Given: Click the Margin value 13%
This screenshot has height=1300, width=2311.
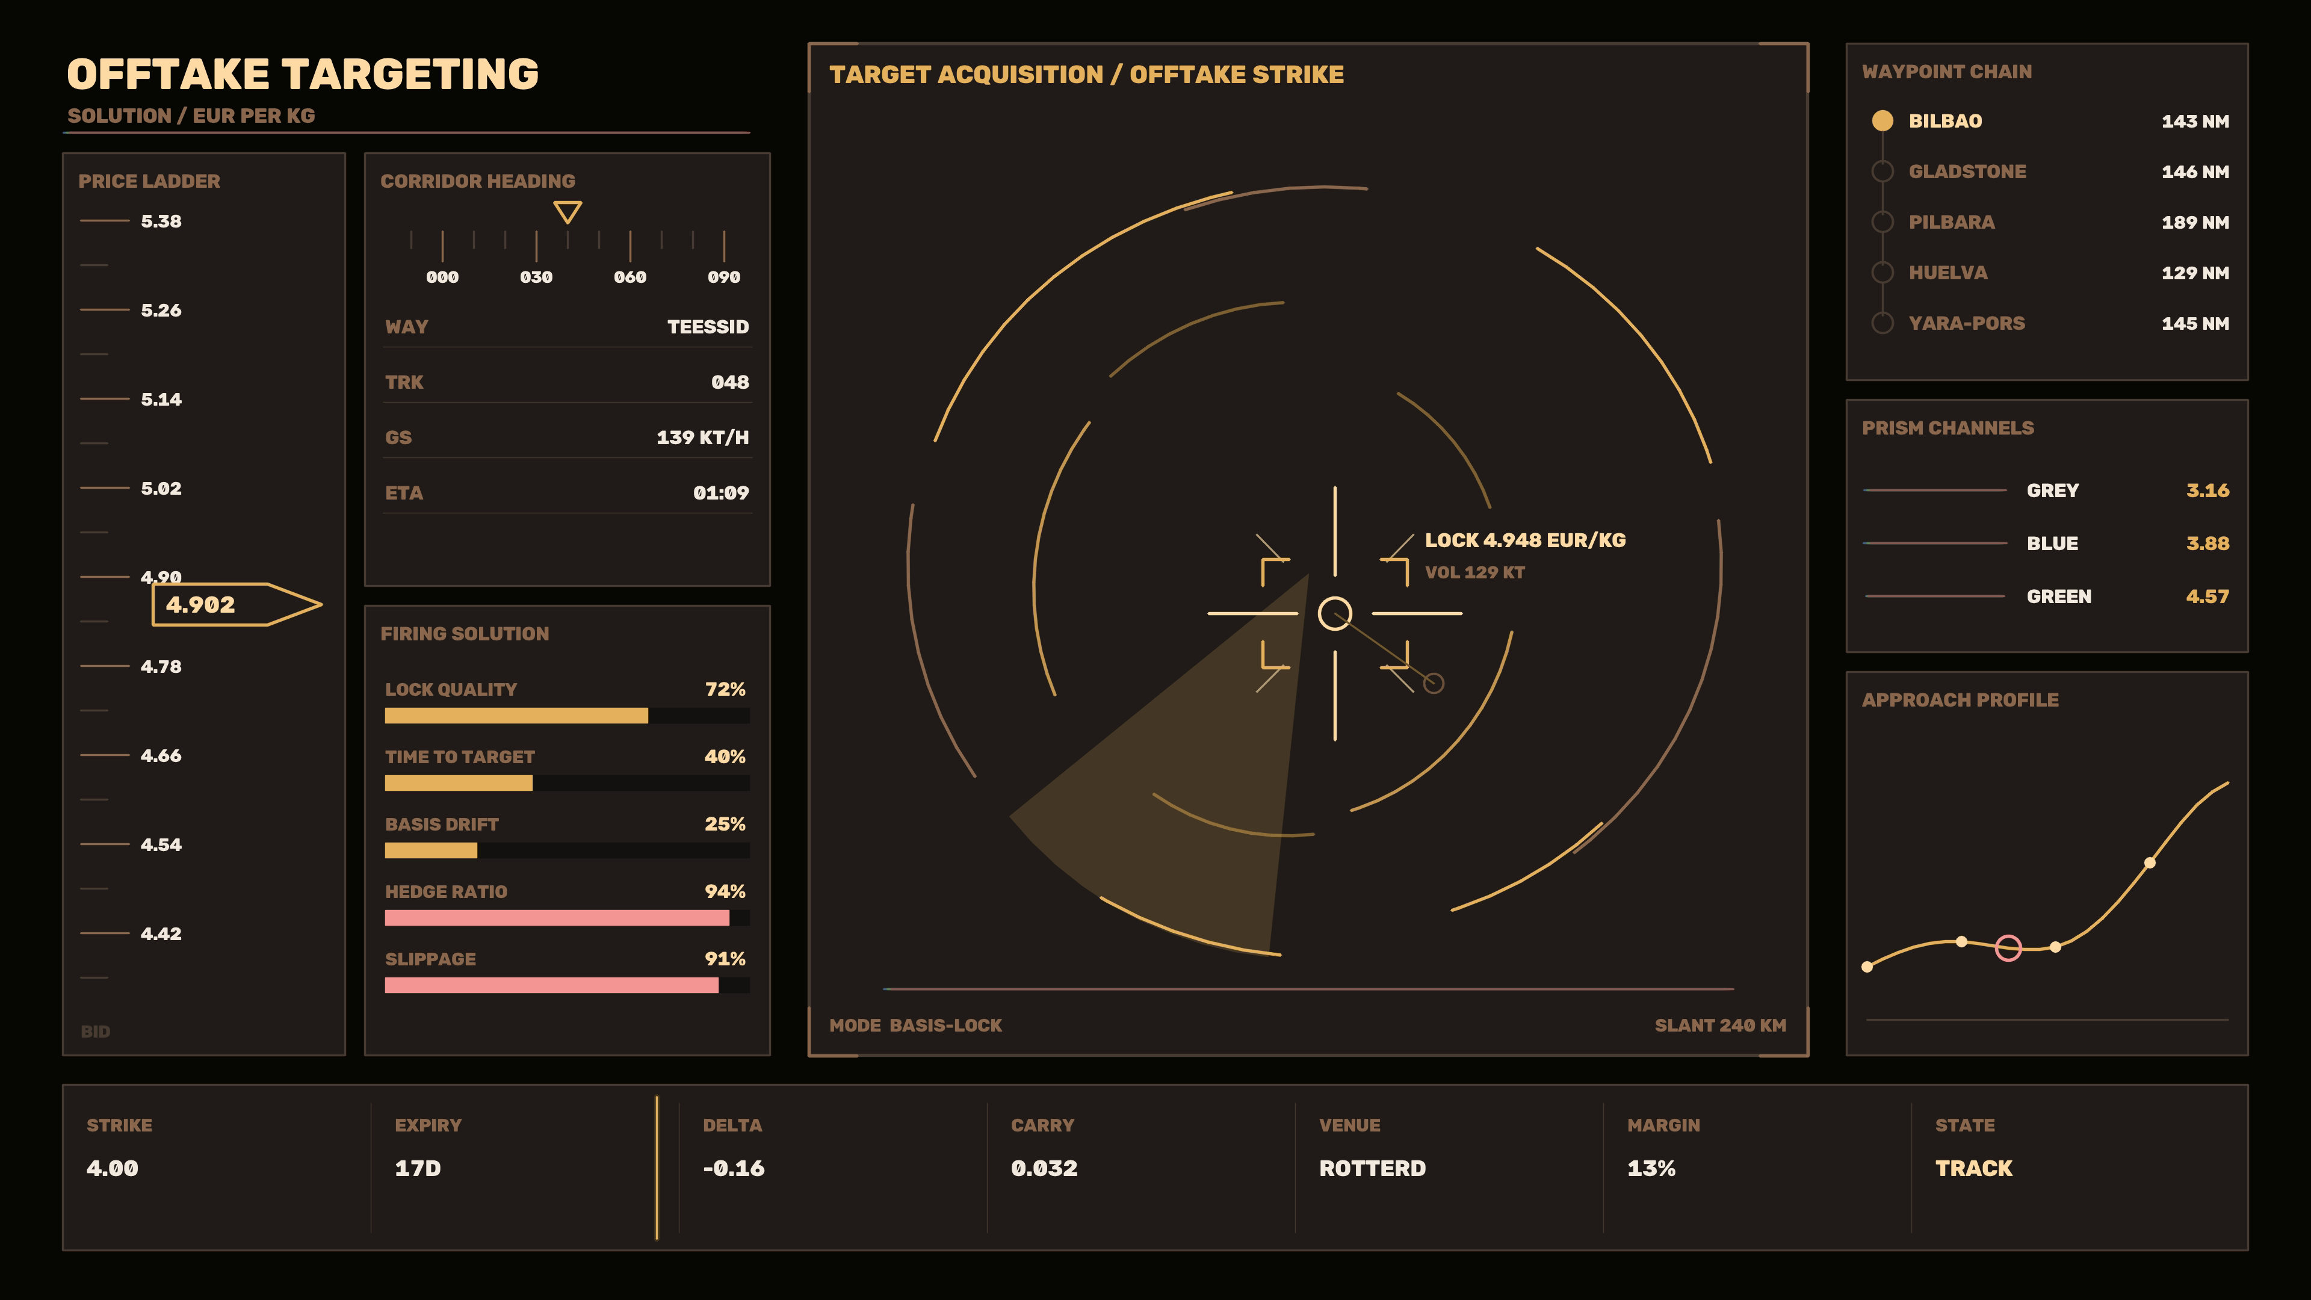Looking at the screenshot, I should point(1651,1168).
